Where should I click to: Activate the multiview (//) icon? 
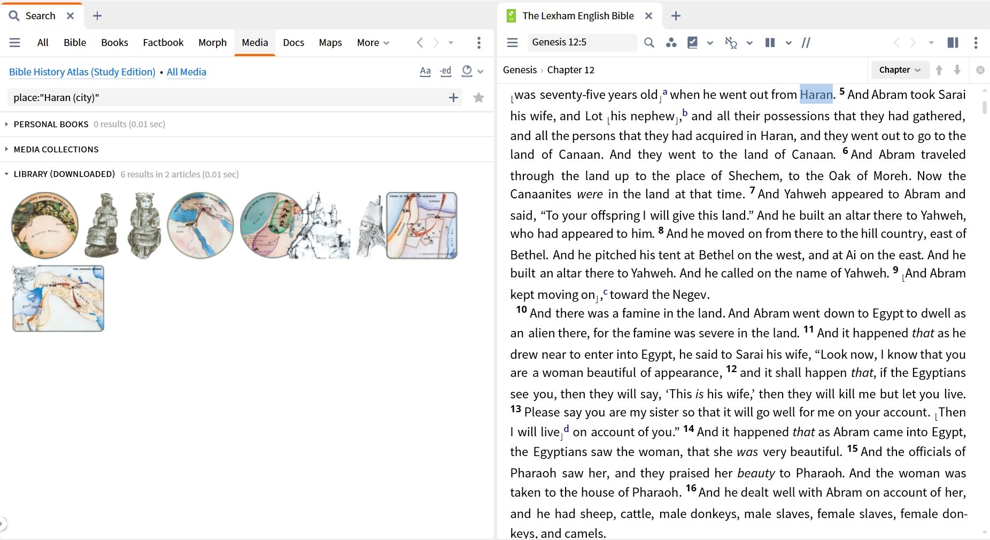coord(806,43)
